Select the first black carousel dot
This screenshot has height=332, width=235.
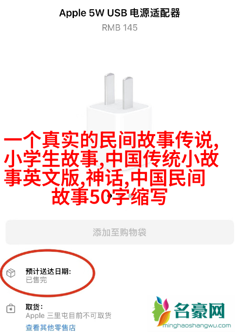tap(109, 195)
